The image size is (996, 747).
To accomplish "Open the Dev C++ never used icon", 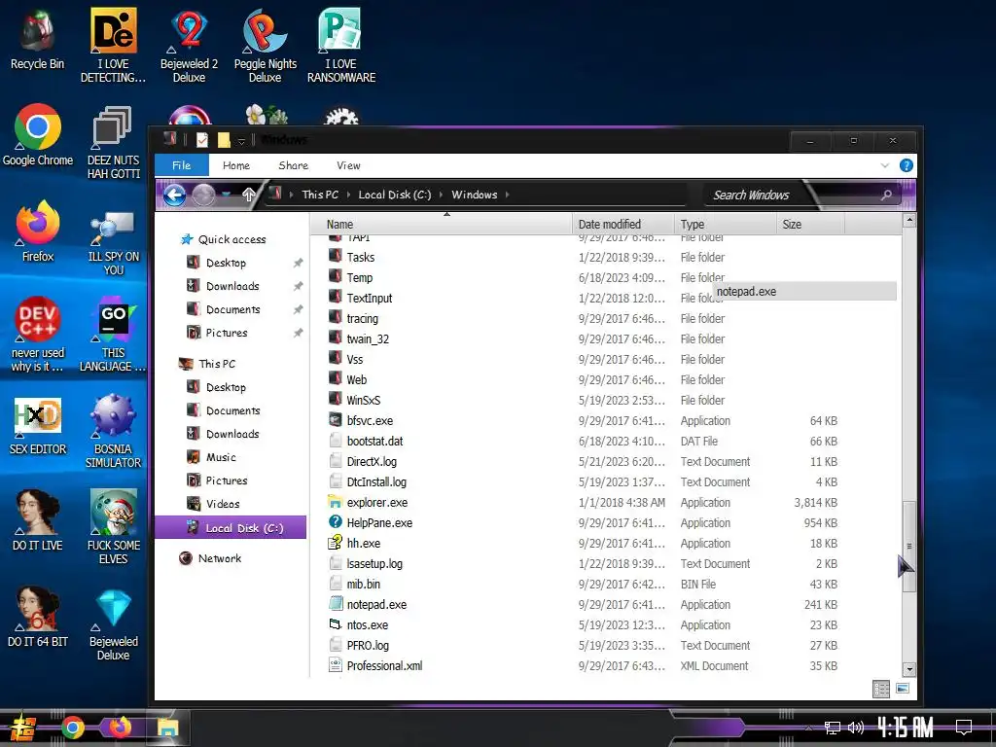I will pyautogui.click(x=38, y=335).
